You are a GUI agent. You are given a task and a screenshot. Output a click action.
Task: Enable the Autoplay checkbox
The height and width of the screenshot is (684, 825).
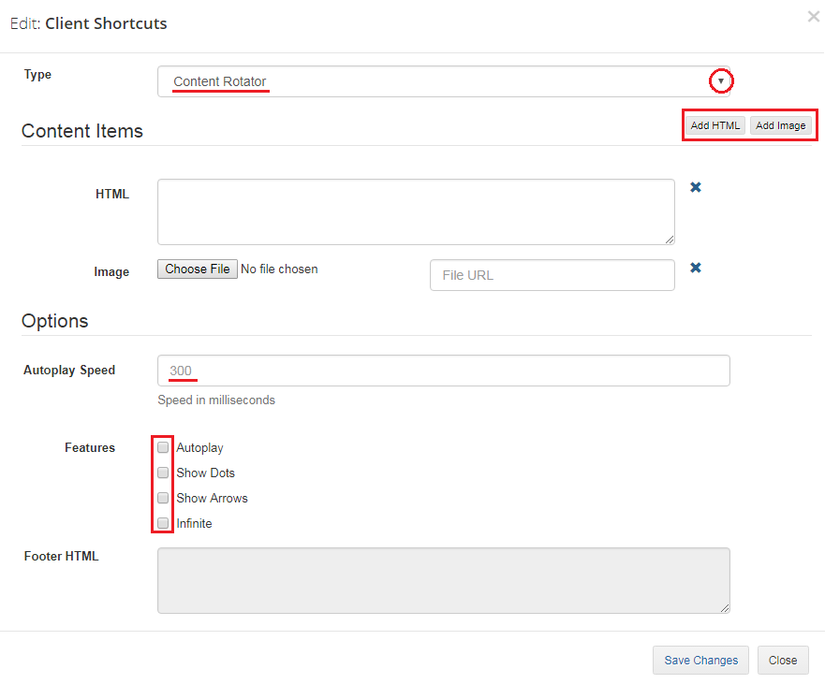click(163, 447)
